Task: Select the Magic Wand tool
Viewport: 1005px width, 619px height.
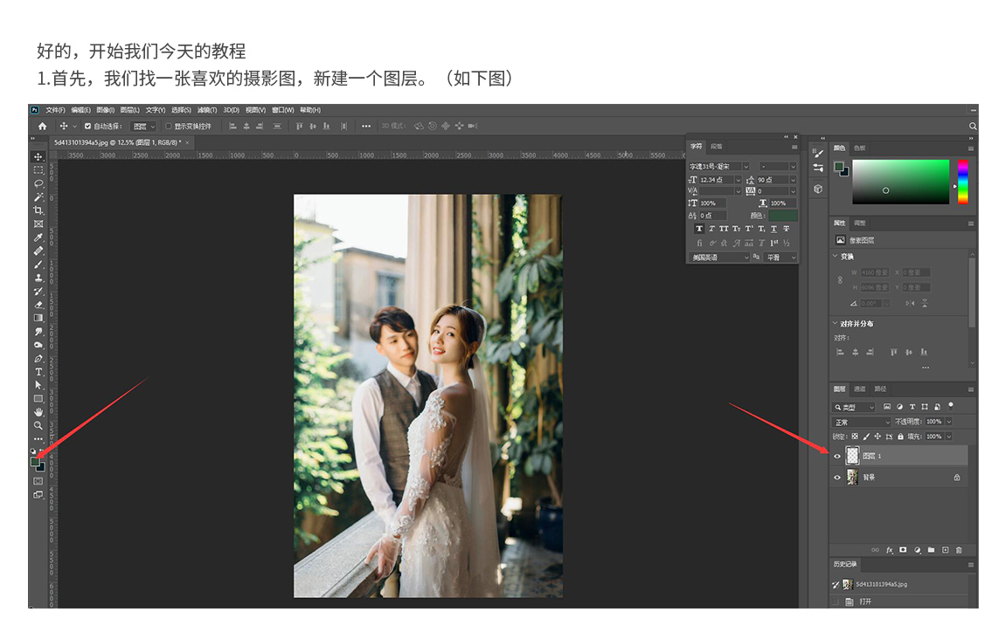Action: 38,197
